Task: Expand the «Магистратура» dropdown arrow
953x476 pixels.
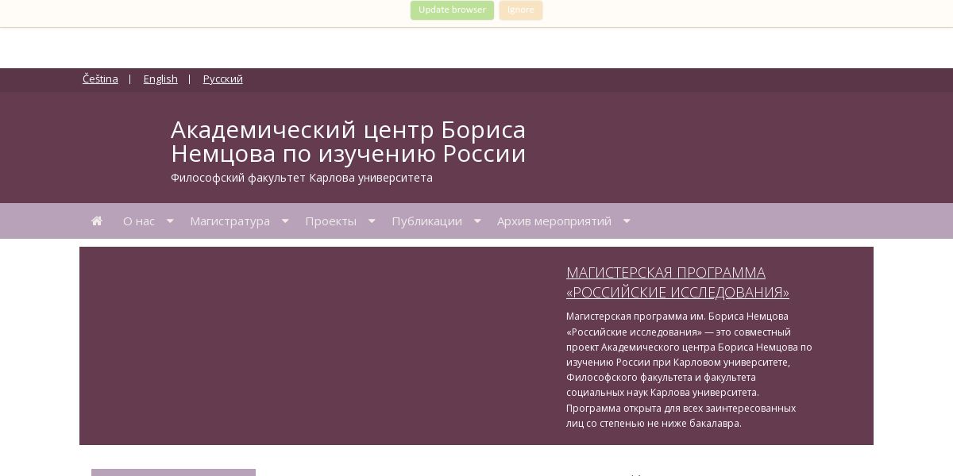Action: 285,221
